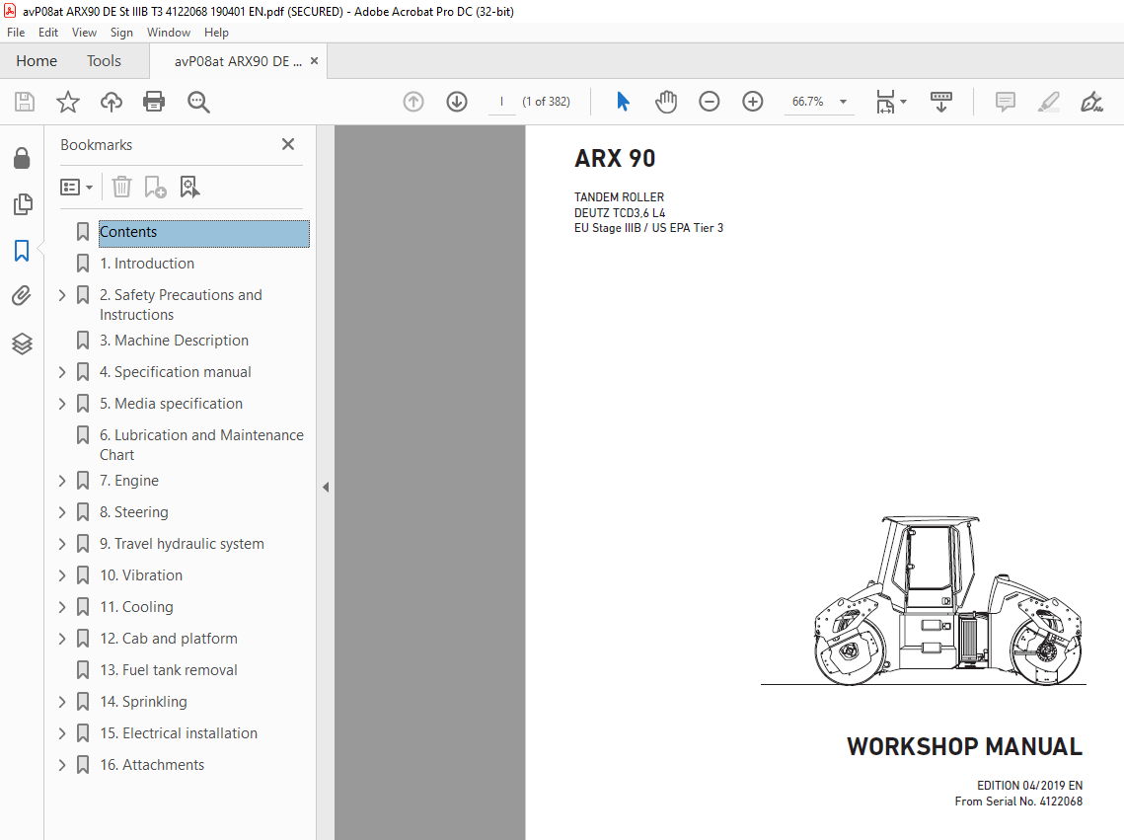Toggle the Bookmarks side panel icon

[23, 251]
